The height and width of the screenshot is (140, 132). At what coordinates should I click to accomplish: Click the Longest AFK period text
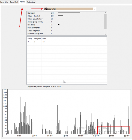(x=44, y=87)
